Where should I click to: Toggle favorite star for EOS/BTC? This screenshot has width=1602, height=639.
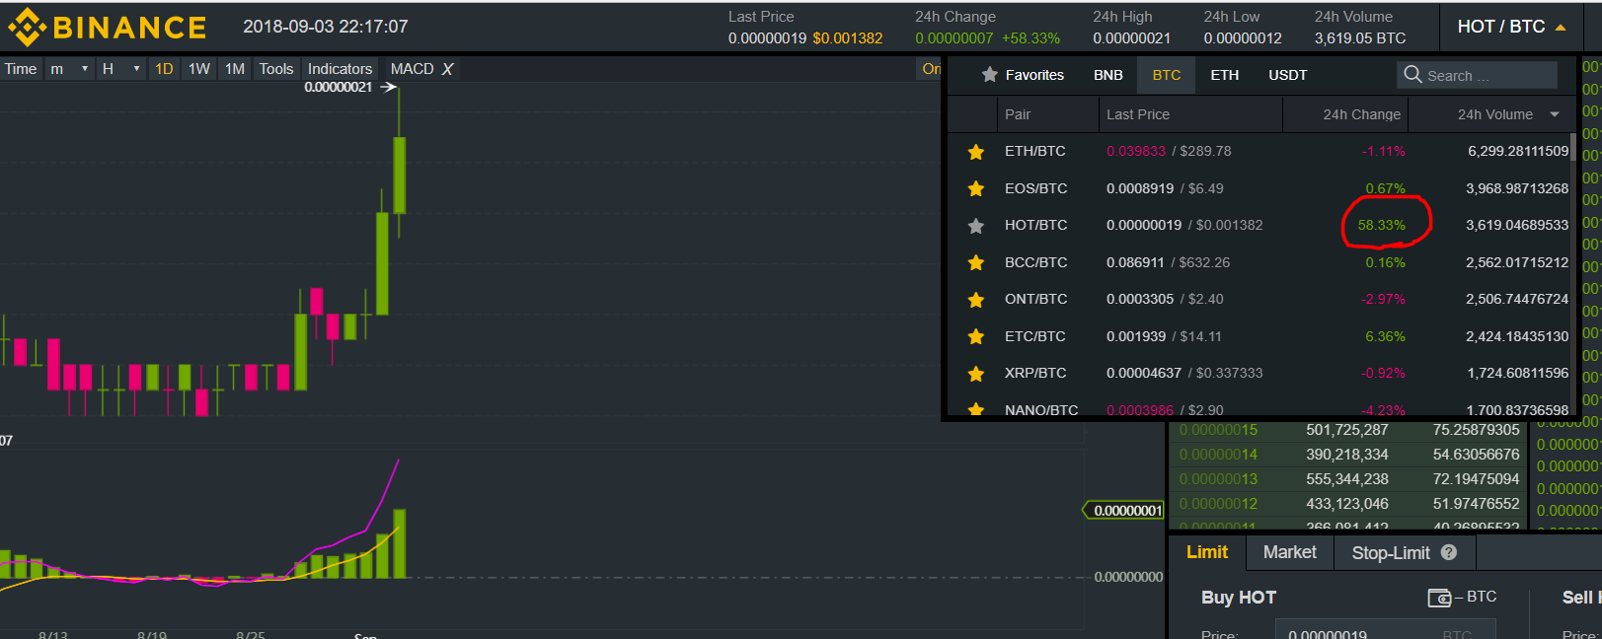pos(976,188)
